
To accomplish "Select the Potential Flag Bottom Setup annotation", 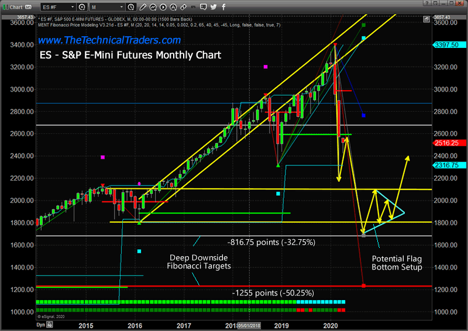I will click(x=397, y=263).
